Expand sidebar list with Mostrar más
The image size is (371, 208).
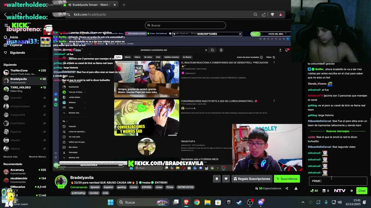(x=10, y=157)
